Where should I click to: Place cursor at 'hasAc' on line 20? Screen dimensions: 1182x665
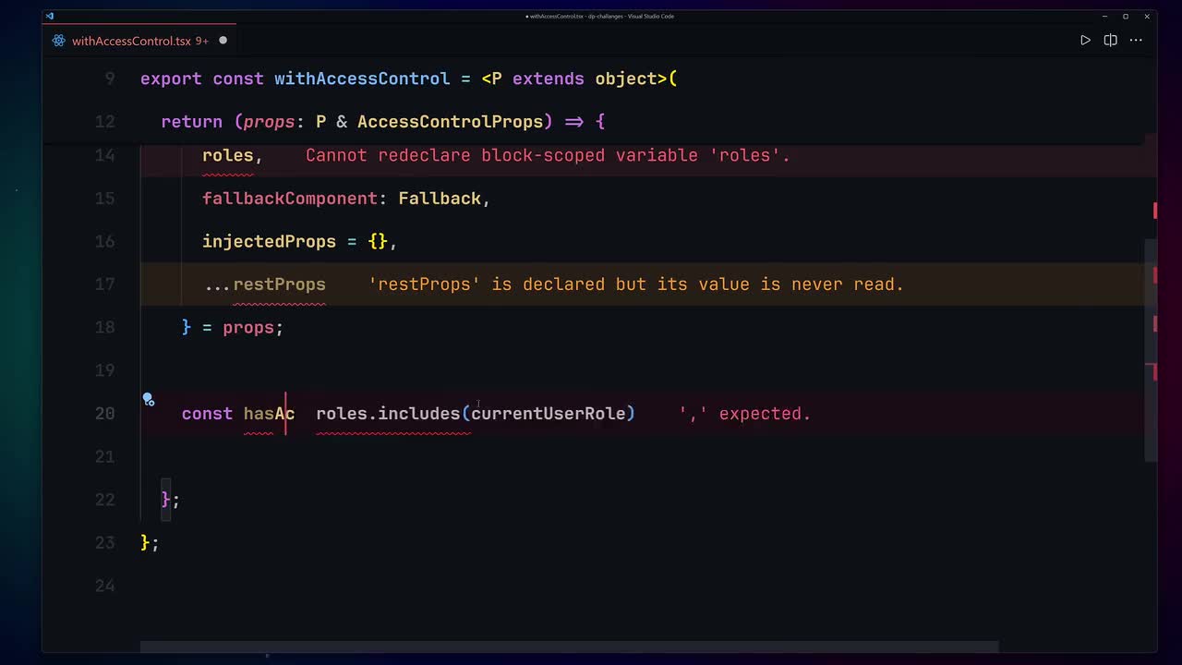[x=269, y=414]
